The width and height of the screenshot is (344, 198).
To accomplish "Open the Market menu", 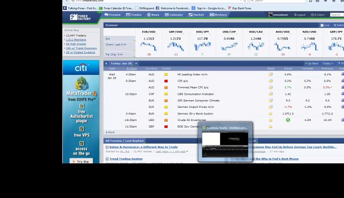I will [196, 15].
